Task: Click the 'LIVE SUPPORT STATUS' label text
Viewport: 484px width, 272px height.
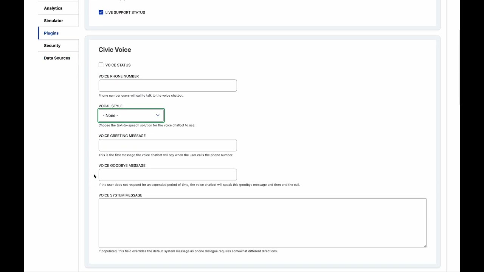Action: click(125, 12)
